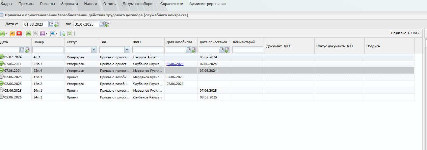Click the green plus Add order icon

click(x=2, y=33)
